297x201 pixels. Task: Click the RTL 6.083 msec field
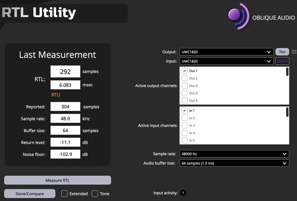65,85
